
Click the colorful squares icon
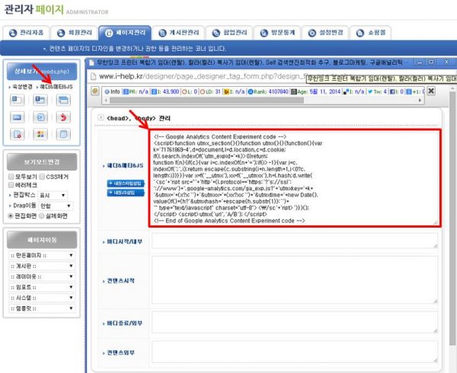(x=40, y=134)
